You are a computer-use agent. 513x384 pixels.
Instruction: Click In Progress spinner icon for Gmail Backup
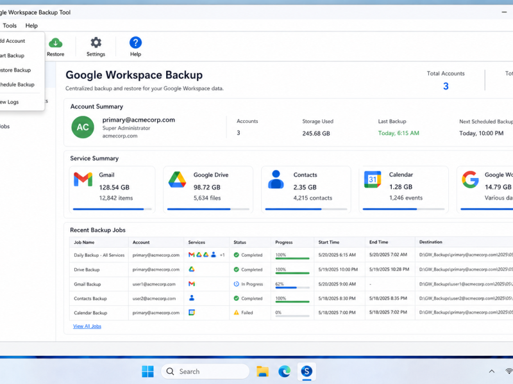pos(236,284)
